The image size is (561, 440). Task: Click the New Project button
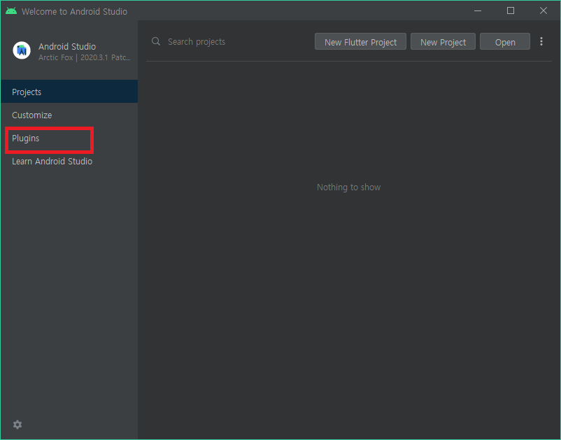click(x=443, y=42)
